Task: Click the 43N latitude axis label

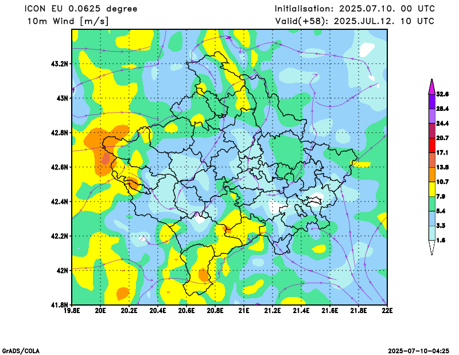Action: pyautogui.click(x=62, y=98)
